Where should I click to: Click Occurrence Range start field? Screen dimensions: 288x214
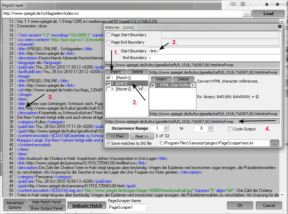(157, 128)
